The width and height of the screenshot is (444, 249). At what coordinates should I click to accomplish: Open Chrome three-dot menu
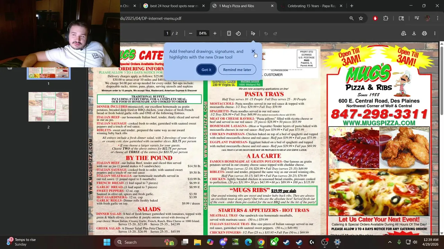437,18
